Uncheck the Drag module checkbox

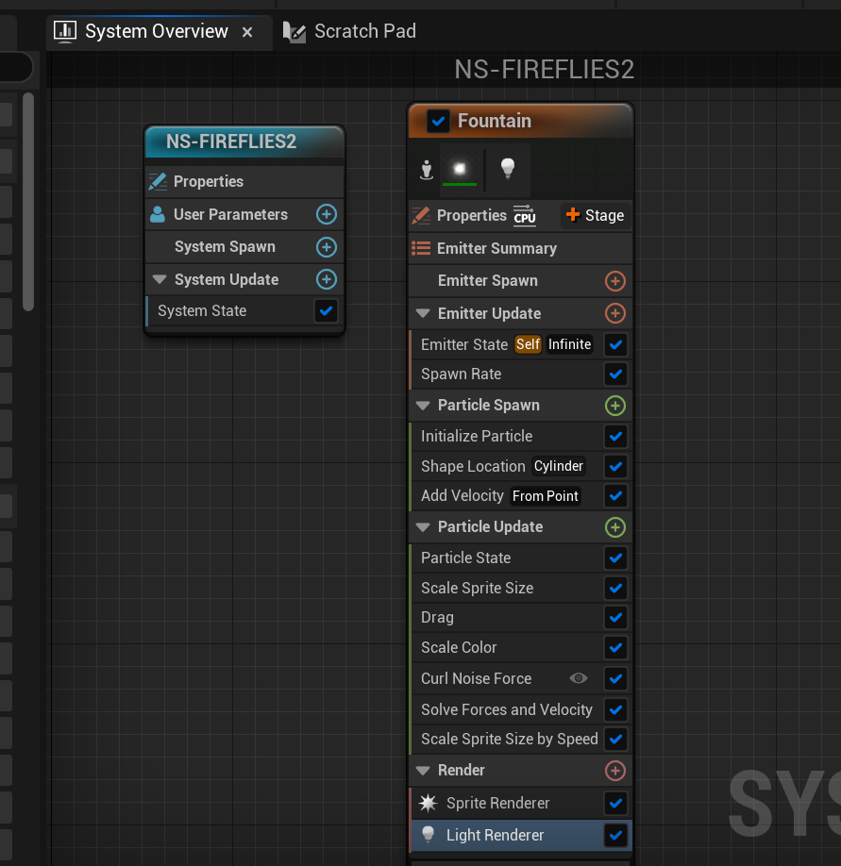pyautogui.click(x=615, y=618)
